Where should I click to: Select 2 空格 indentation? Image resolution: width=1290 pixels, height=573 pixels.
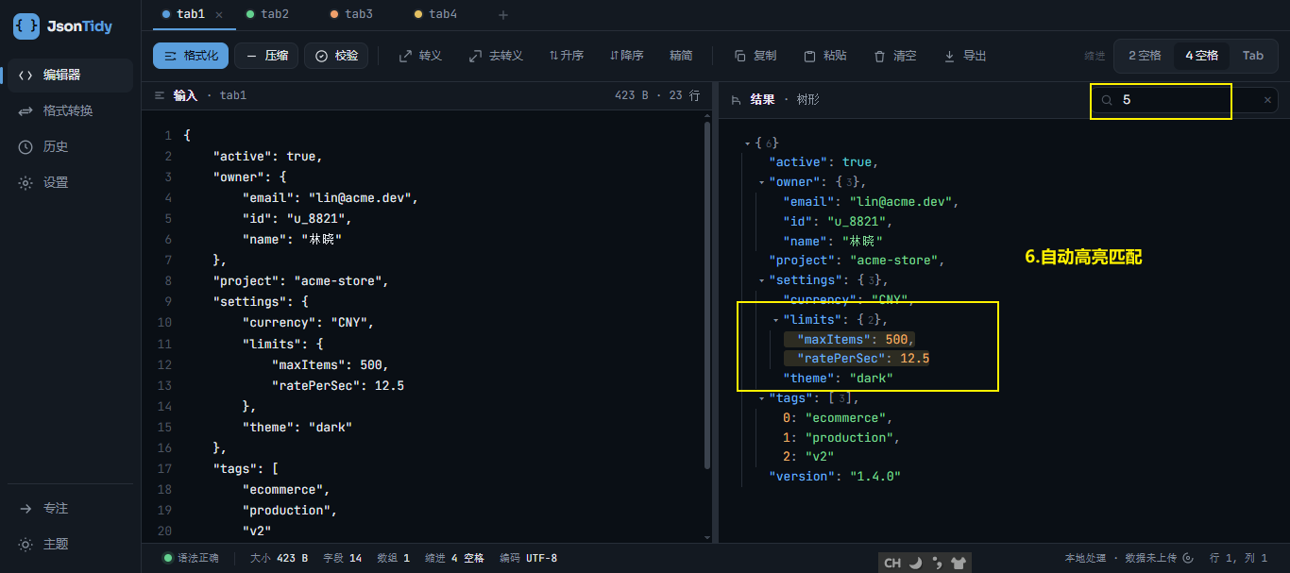pos(1145,56)
